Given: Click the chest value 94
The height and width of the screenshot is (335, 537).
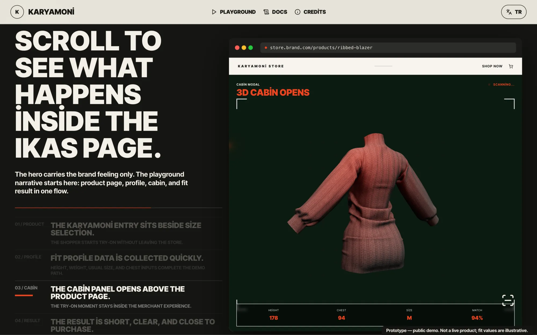Looking at the screenshot, I should click(342, 318).
